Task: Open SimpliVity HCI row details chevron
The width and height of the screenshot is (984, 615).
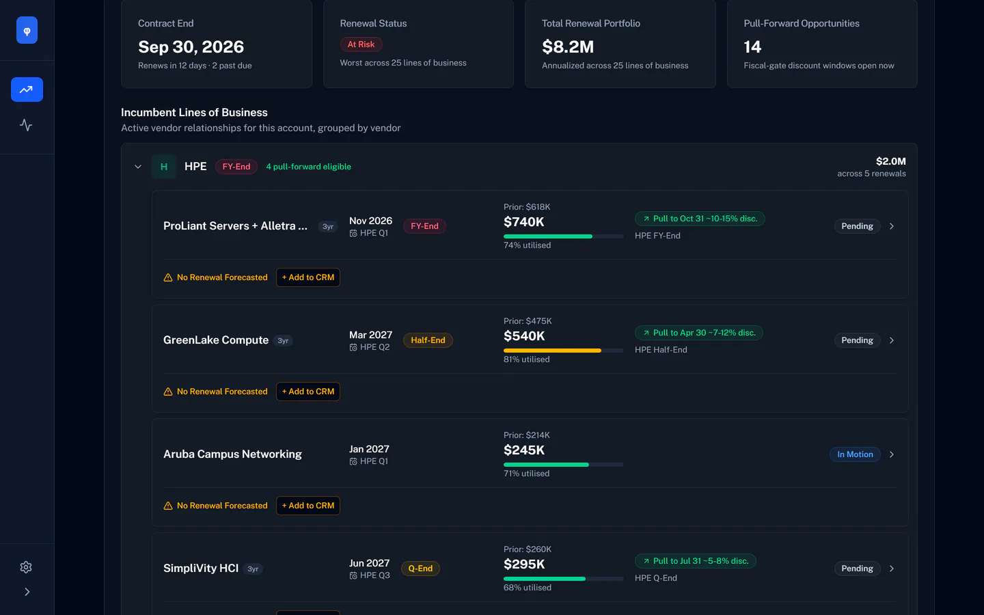Action: [x=892, y=569]
